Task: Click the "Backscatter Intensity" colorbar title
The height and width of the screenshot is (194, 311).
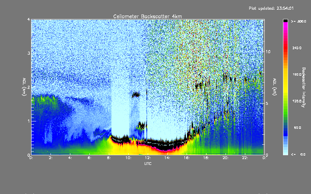Action: coord(304,87)
